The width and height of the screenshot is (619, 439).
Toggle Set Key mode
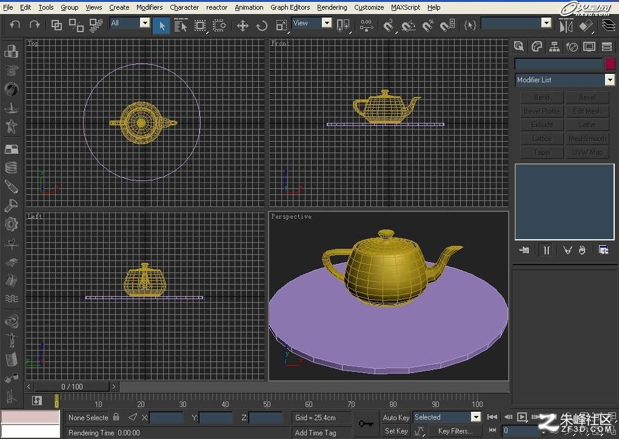coord(395,431)
